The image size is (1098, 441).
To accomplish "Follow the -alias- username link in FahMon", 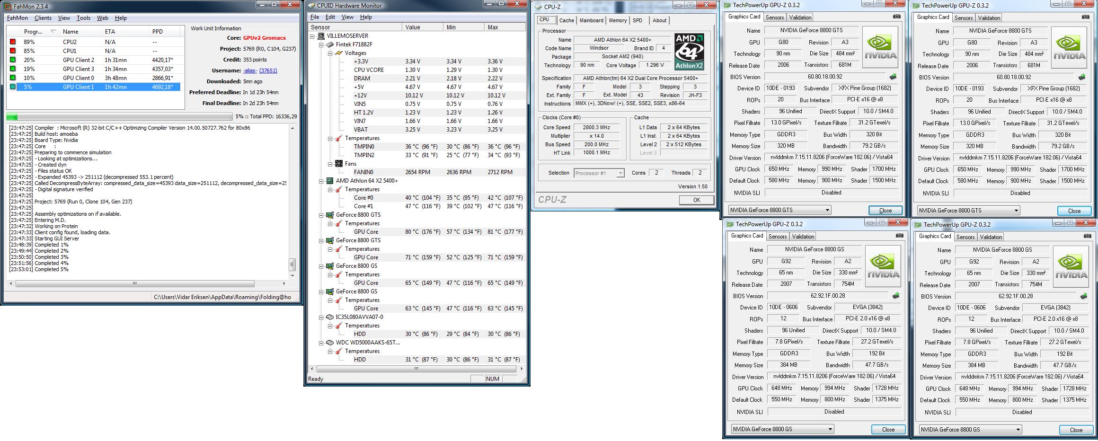I will (250, 71).
